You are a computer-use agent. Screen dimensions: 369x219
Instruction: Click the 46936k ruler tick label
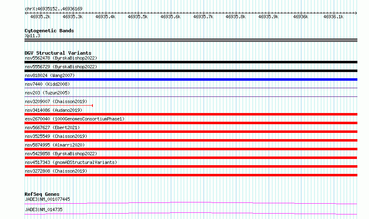tap(301, 17)
